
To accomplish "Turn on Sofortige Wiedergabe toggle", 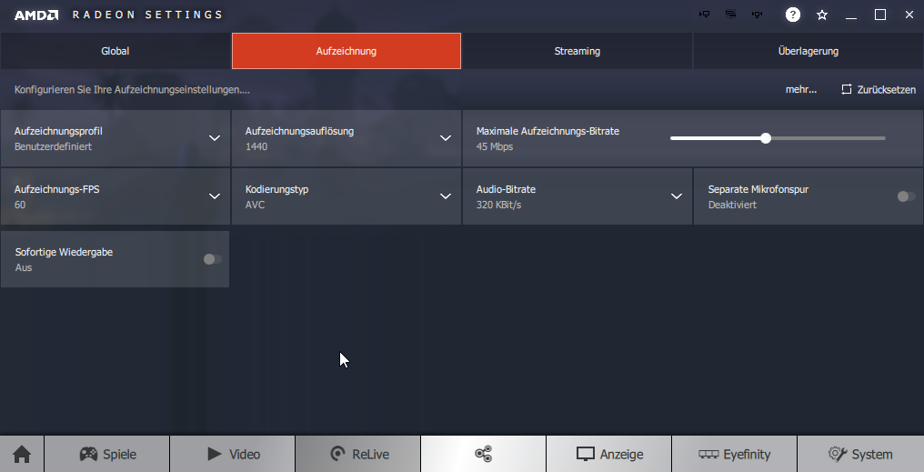I will point(212,259).
